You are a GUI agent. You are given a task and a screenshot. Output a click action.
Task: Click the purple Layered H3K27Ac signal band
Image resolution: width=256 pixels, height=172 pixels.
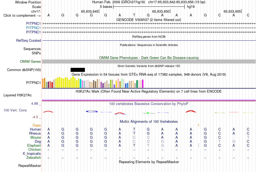coord(149,100)
